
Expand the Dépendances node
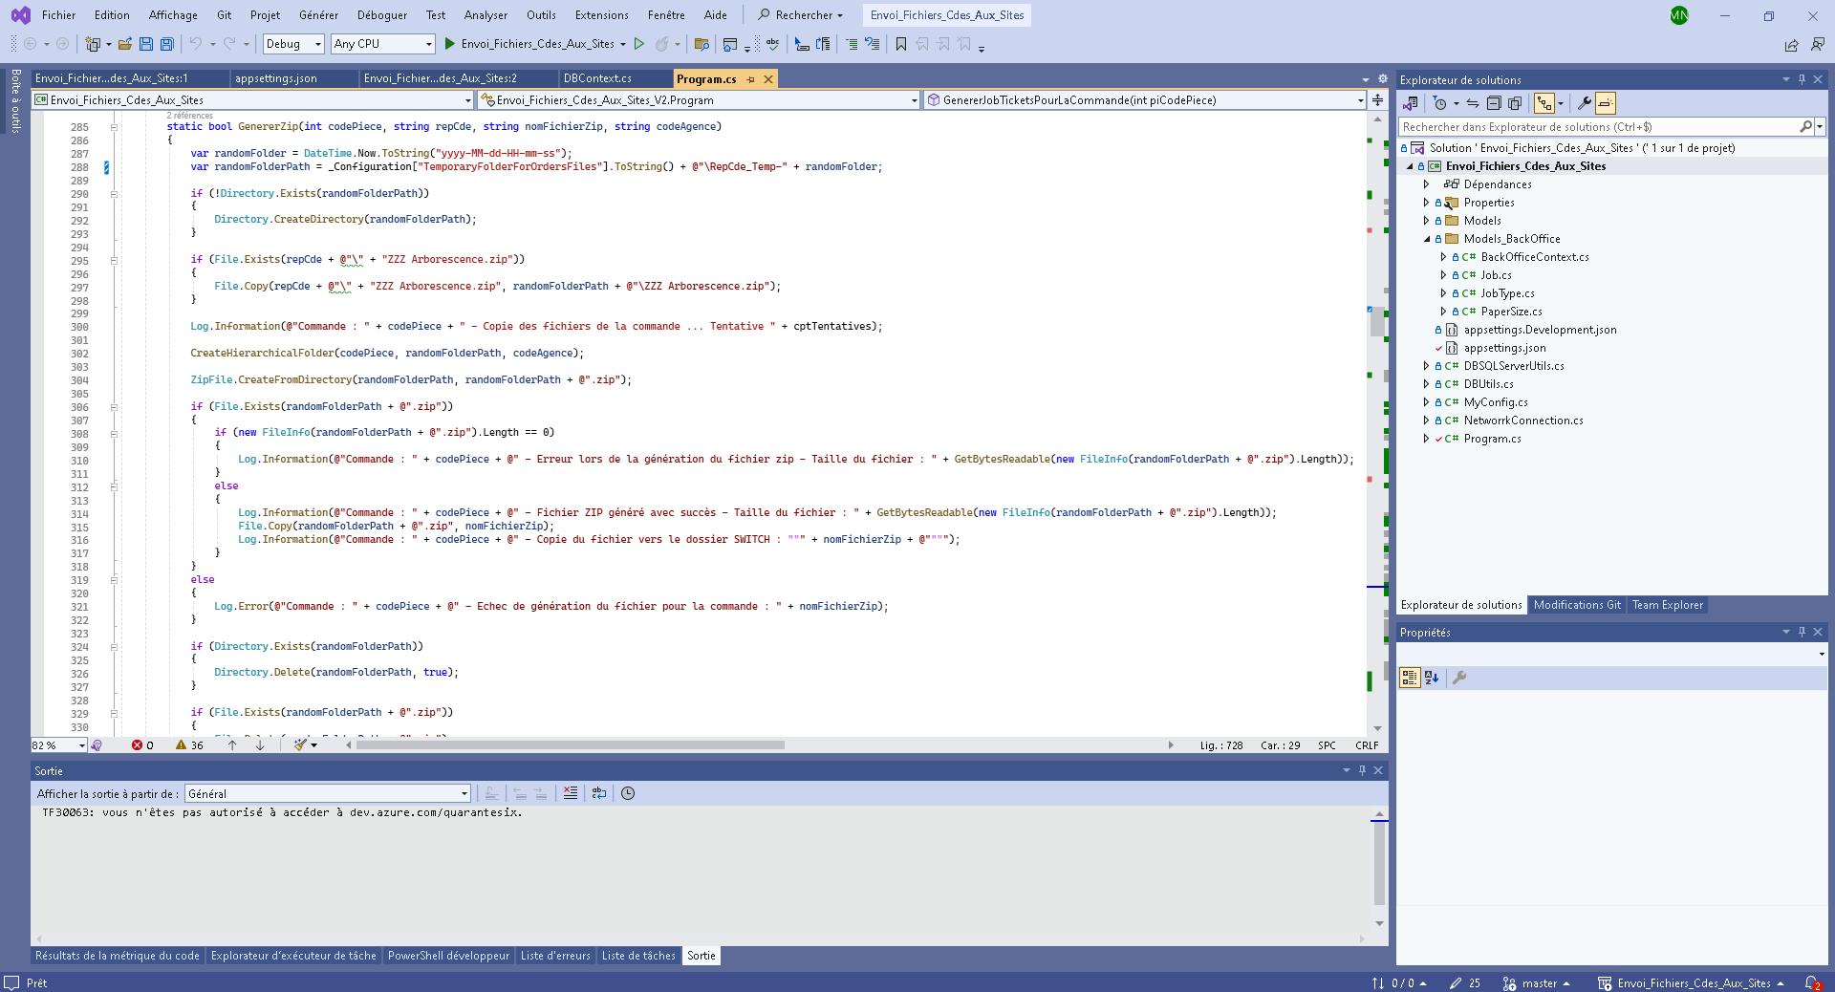click(x=1425, y=184)
